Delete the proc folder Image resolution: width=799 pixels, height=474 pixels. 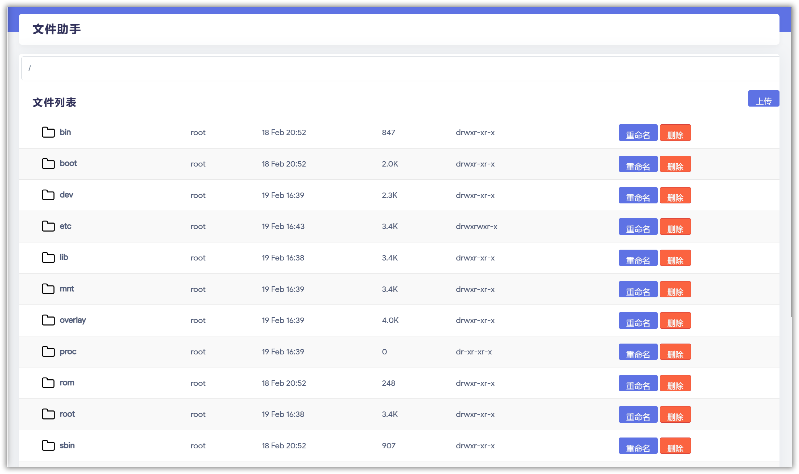point(675,352)
